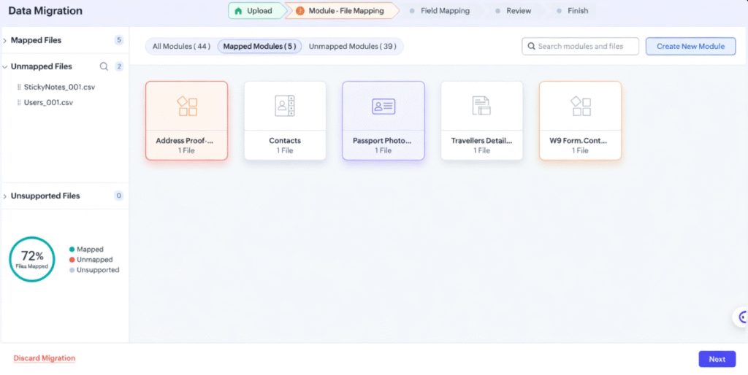Click the magnifier icon in the search box

click(532, 46)
